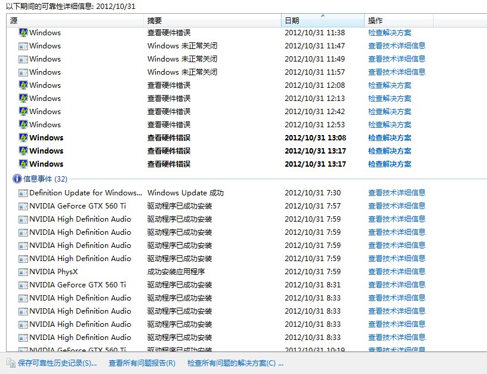This screenshot has width=487, height=374.
Task: Open 检查解决方案 for 12:08 event
Action: (x=390, y=85)
